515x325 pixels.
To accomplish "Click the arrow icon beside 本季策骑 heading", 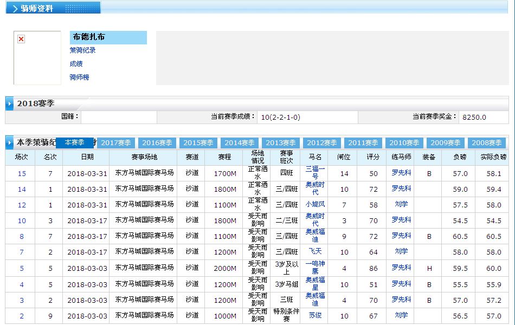I will (x=10, y=143).
